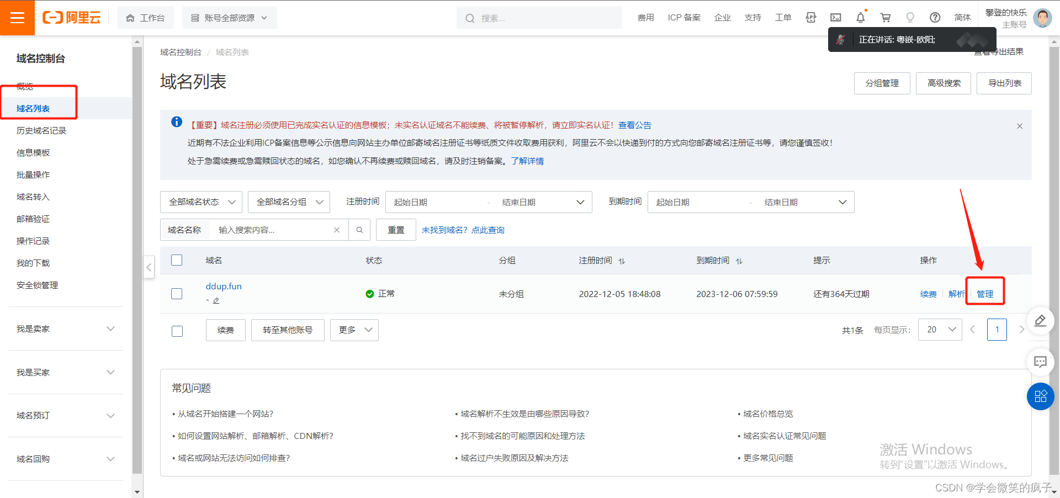Open the ddup.fun domain link
The height and width of the screenshot is (498, 1060).
tap(224, 286)
